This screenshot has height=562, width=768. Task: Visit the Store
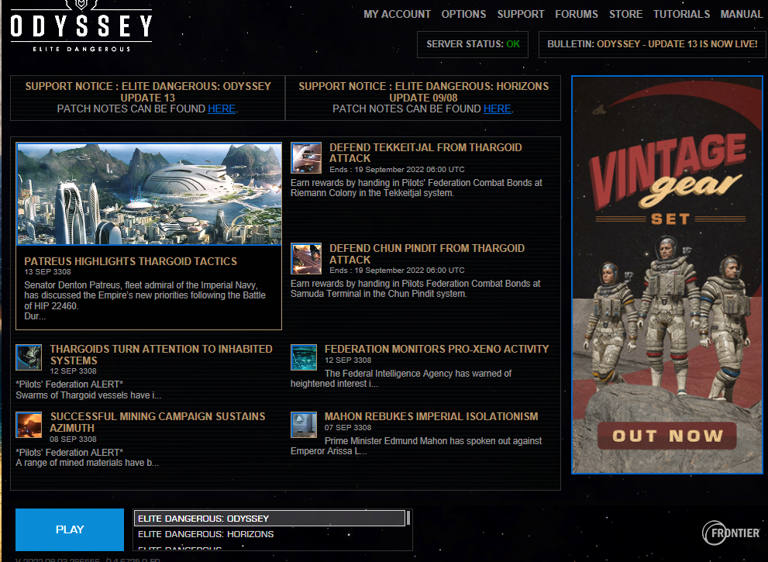coord(626,14)
